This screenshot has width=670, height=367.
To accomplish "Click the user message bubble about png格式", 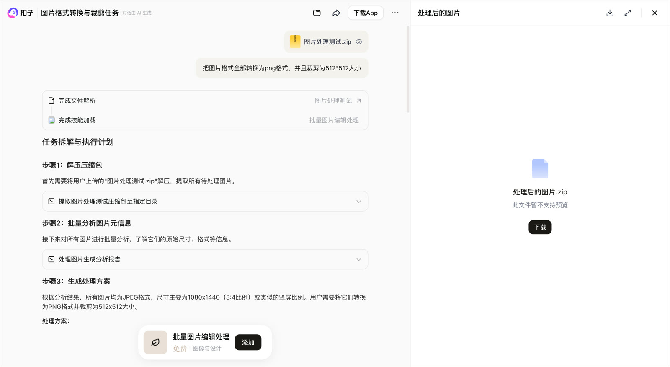I will [x=282, y=68].
